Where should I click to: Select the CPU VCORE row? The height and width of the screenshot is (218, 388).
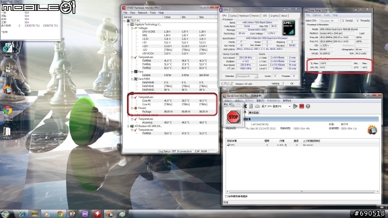(x=170, y=31)
